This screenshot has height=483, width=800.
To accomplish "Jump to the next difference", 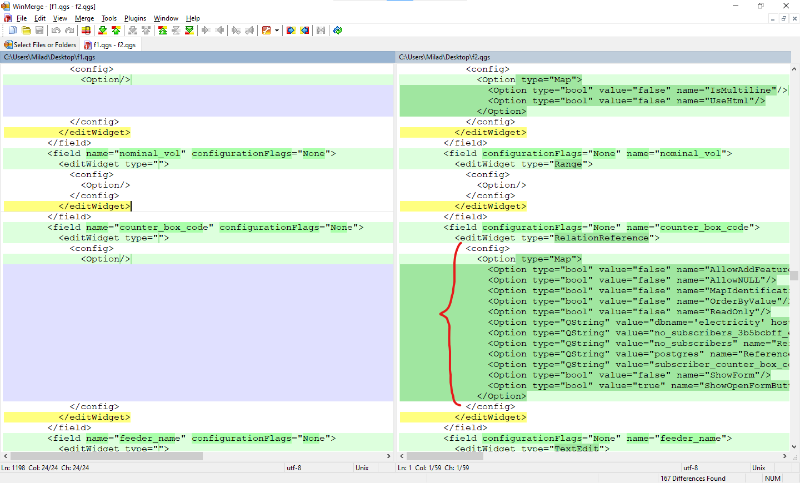I will pyautogui.click(x=102, y=30).
